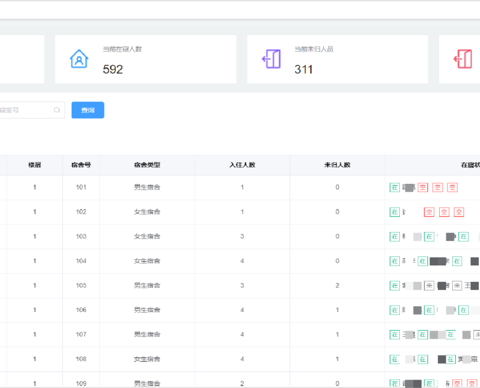
Task: Select dormitory number 108 cell
Action: pyautogui.click(x=81, y=359)
